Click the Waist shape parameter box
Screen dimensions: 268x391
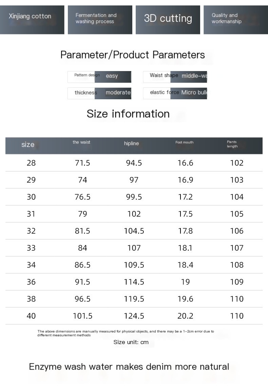pyautogui.click(x=175, y=76)
